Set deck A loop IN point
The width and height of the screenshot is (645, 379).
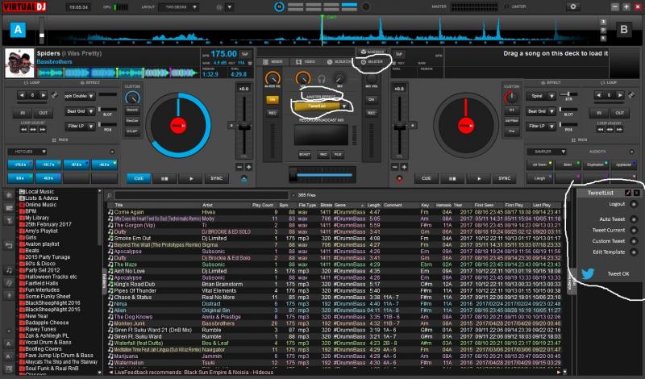click(23, 113)
